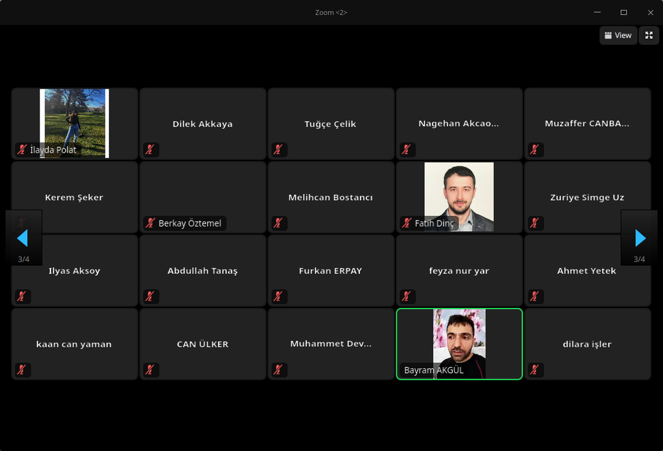The height and width of the screenshot is (451, 663).
Task: Click the muted mic icon on dilara işler's tile
Action: tap(534, 370)
